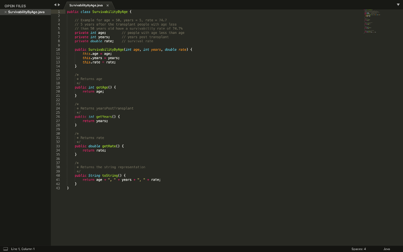
Task: Click line number 40 in the gutter
Action: tap(58, 176)
